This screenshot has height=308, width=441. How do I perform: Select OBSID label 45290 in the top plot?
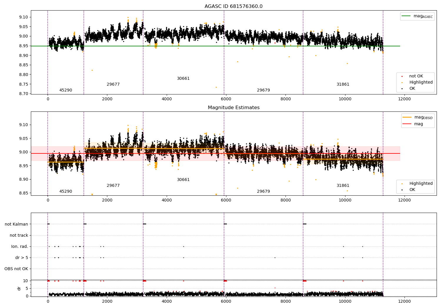point(66,90)
